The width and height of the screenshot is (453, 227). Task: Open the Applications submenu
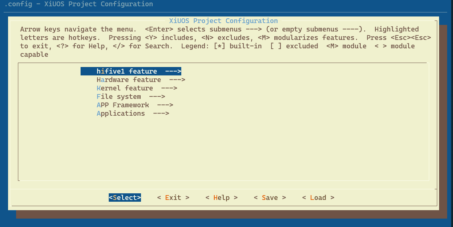pyautogui.click(x=133, y=113)
